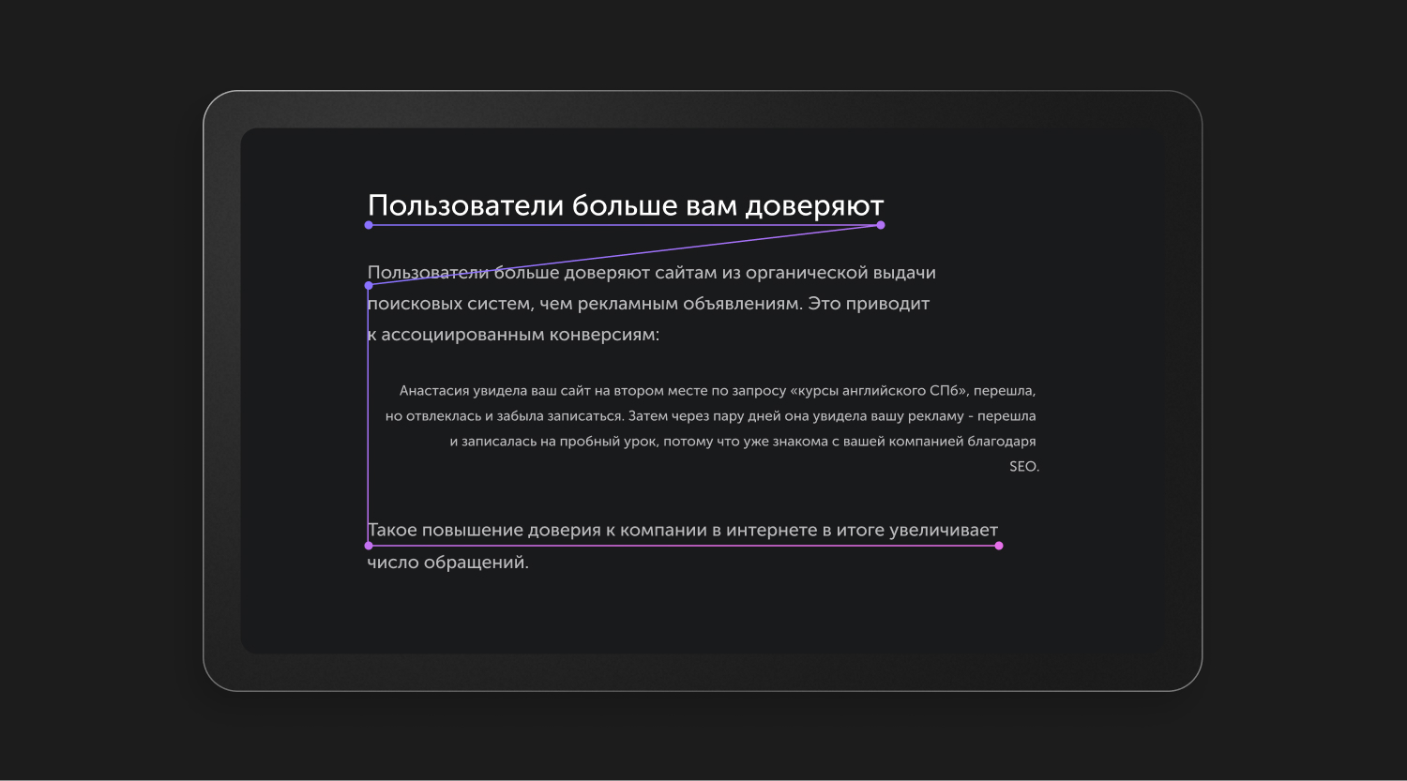Click the pink dot after "увеличивает"

[999, 546]
